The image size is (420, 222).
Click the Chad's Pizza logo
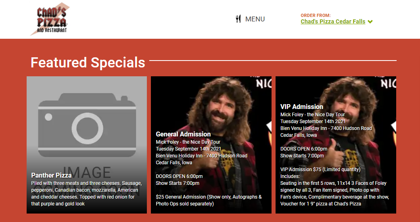click(50, 19)
